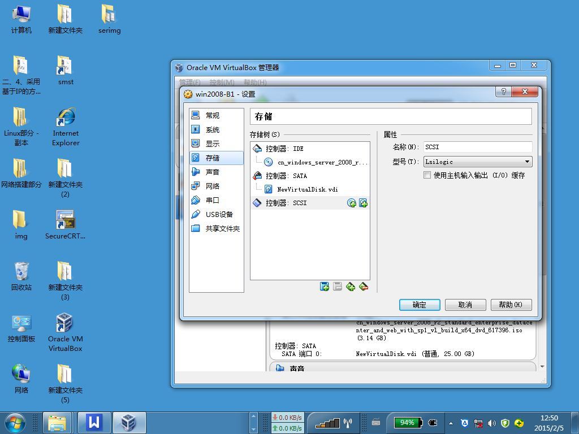Screen dimensions: 579x434
Task: Click the file explorer taskbar button
Action: [x=57, y=423]
